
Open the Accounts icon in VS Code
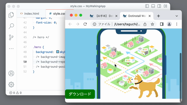point(11,73)
